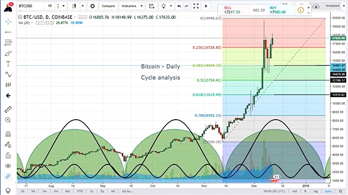Click the back arrow in left toolbar
This screenshot has width=348, height=195.
pyautogui.click(x=8, y=96)
